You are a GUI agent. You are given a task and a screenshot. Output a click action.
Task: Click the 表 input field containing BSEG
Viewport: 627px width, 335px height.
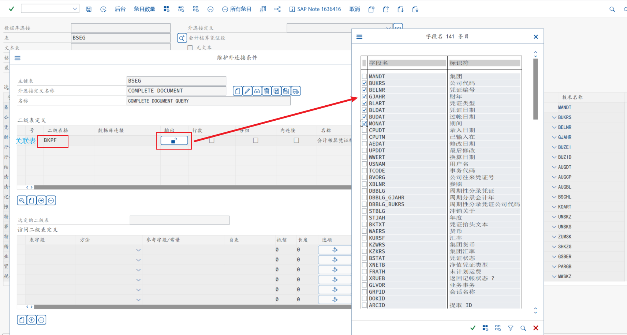pyautogui.click(x=121, y=38)
